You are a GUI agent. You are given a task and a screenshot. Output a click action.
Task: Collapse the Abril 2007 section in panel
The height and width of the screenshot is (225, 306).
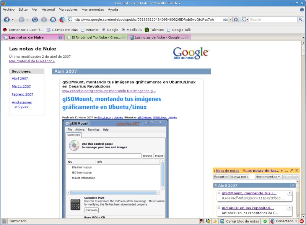(x=215, y=185)
